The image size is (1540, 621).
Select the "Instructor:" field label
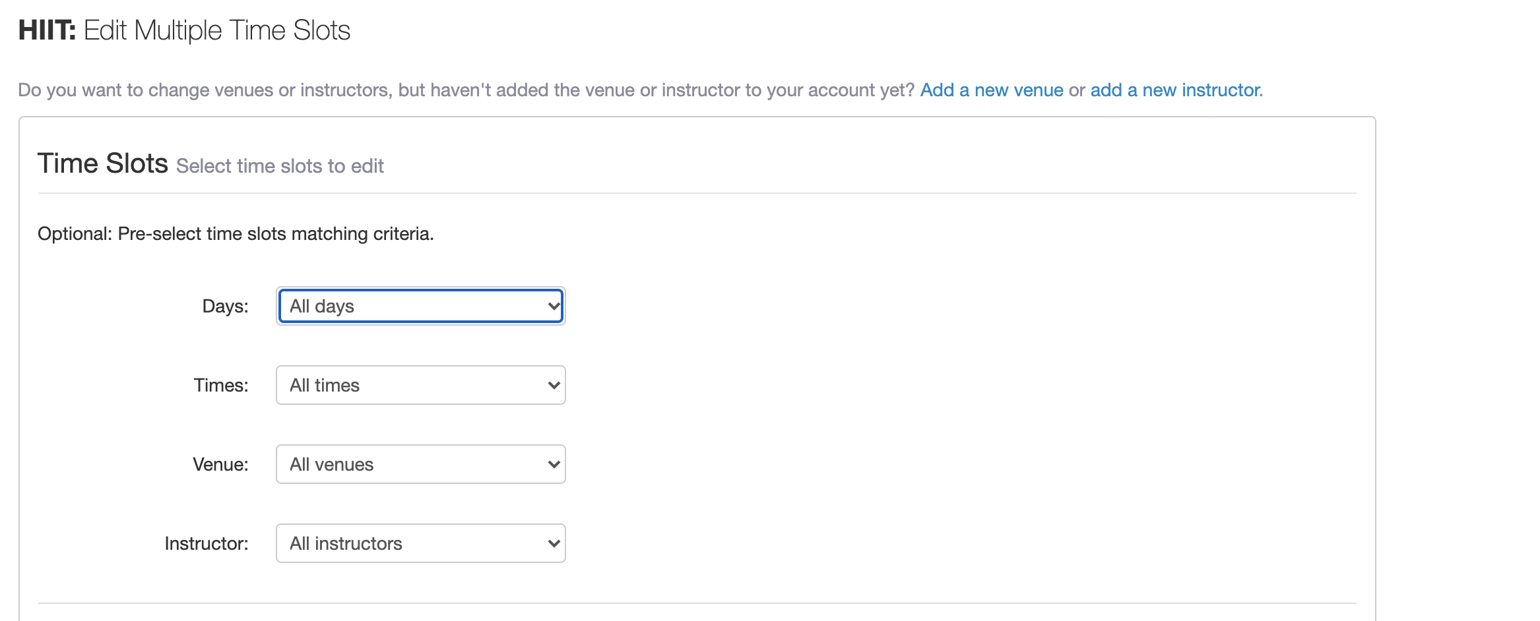point(207,543)
